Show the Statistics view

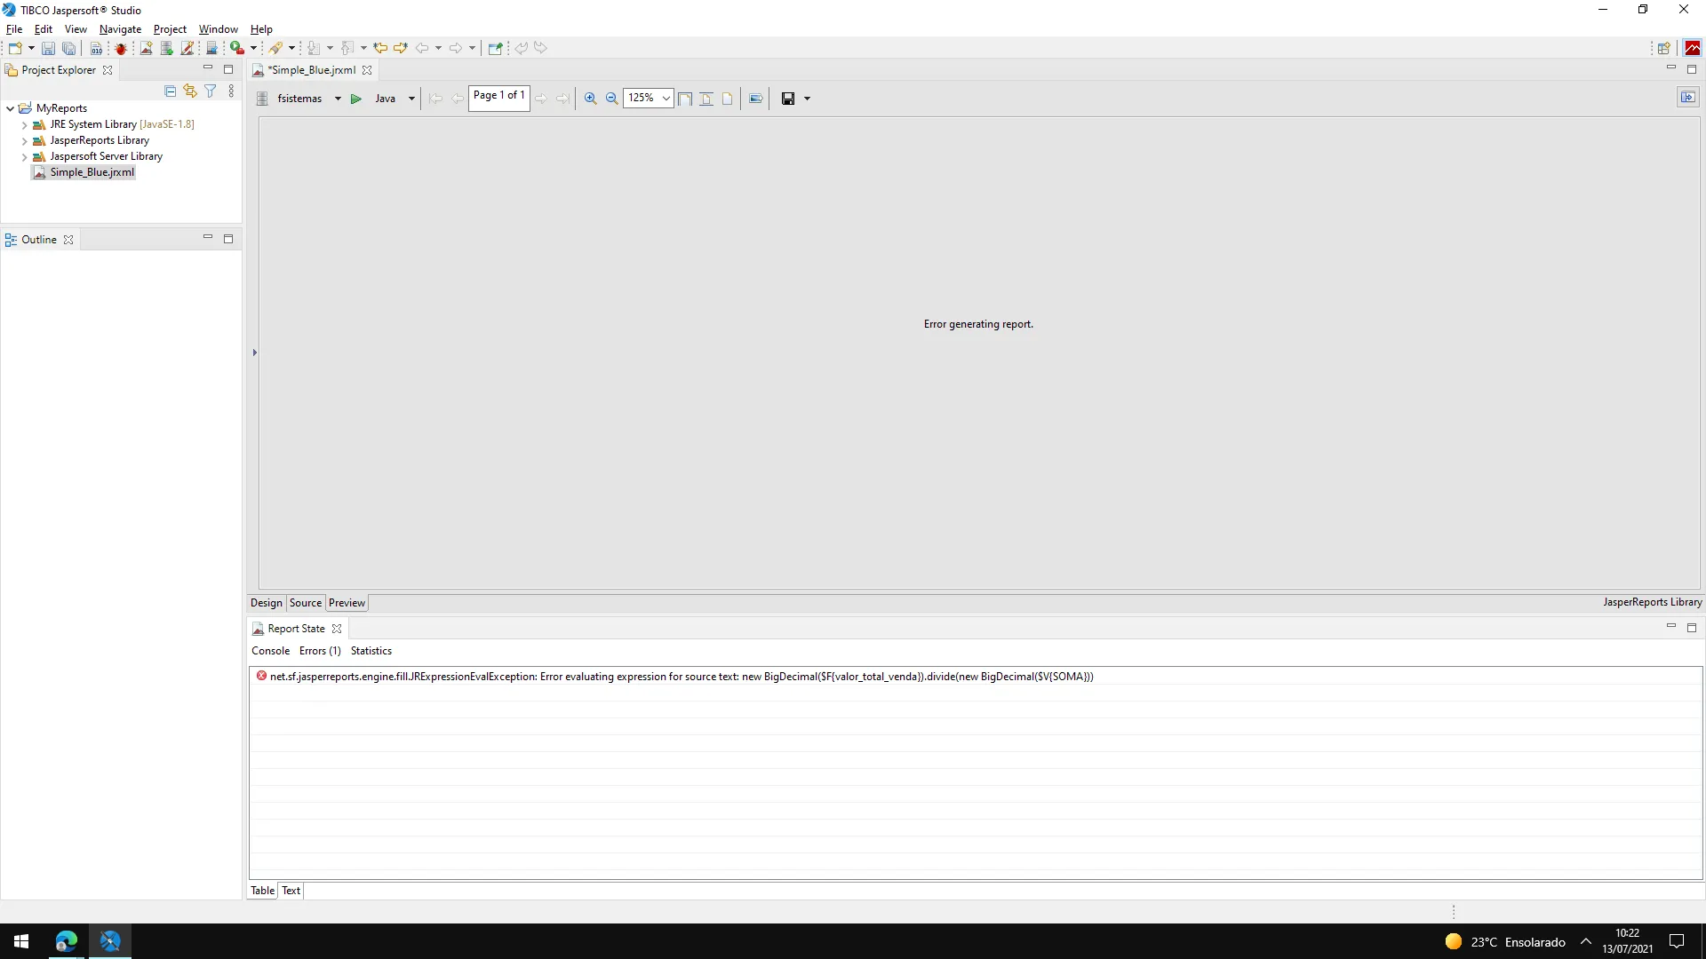click(x=371, y=651)
